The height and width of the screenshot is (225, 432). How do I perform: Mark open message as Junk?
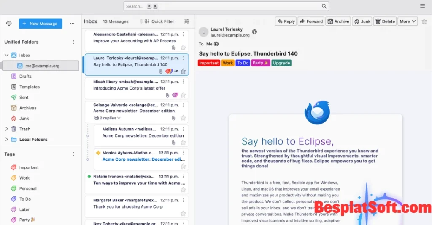(362, 21)
